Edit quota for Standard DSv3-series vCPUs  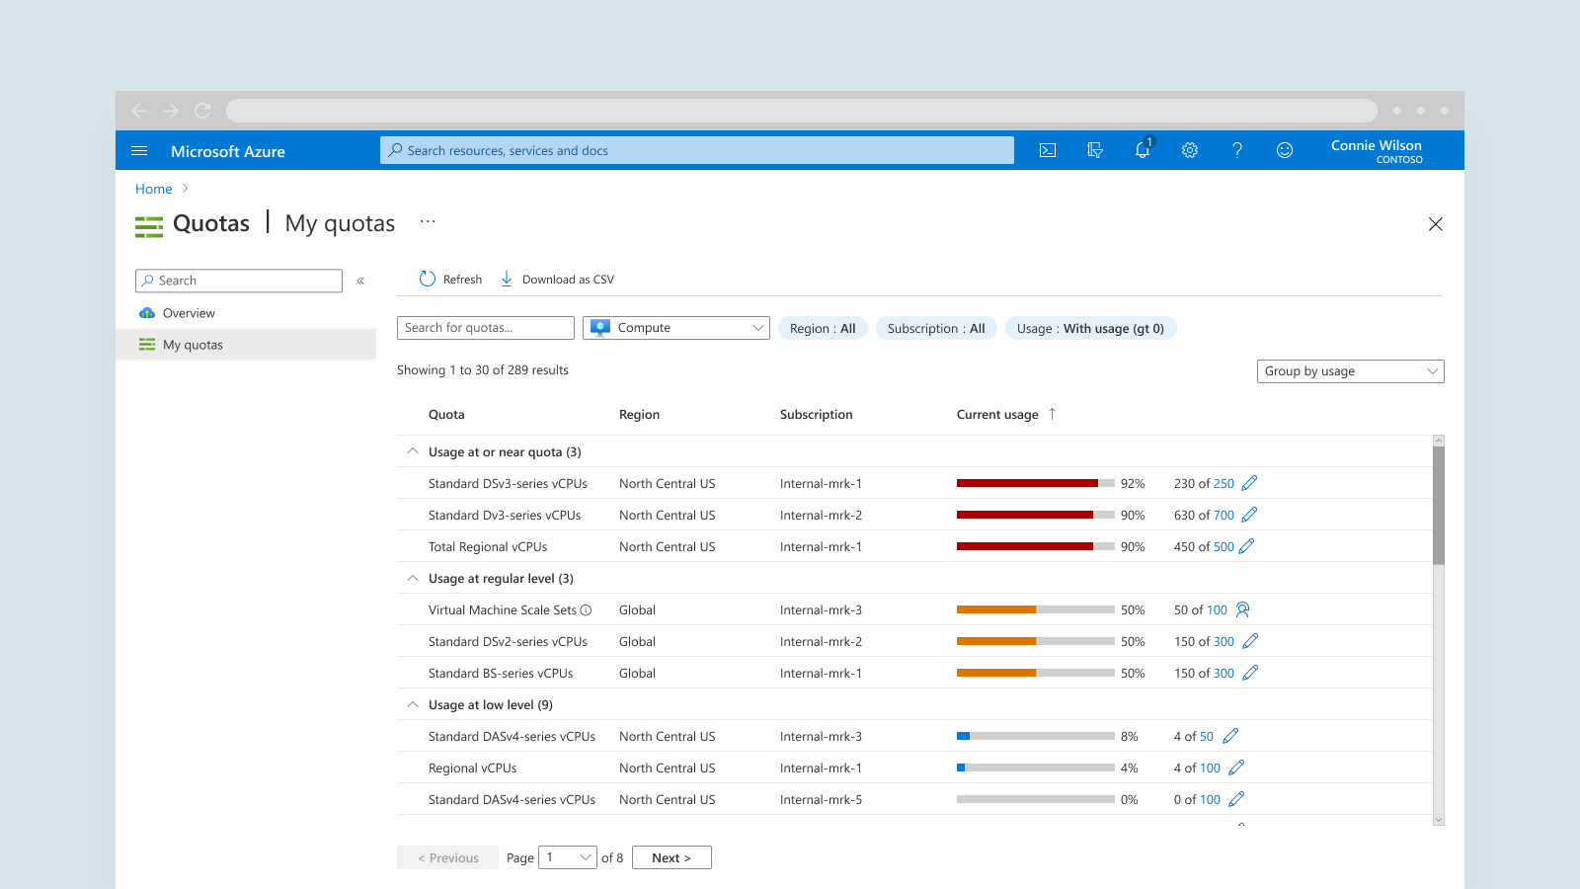(1249, 483)
